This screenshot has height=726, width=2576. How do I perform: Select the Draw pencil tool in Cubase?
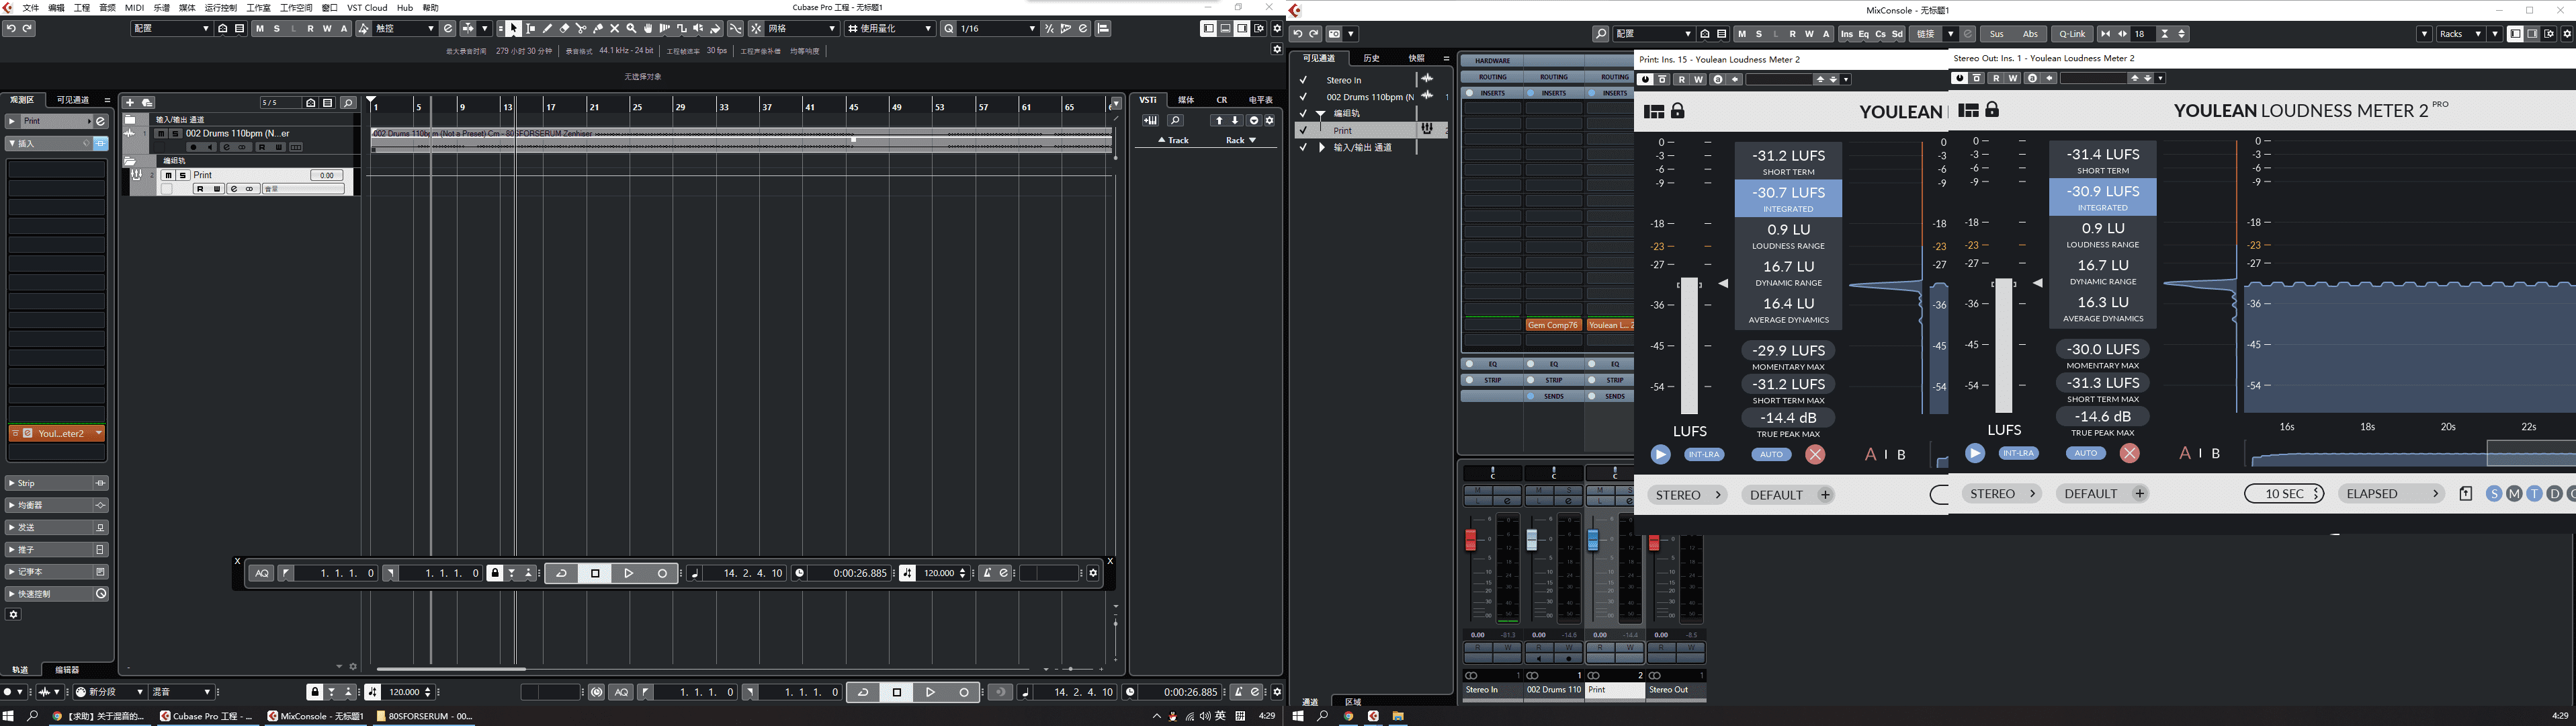(547, 29)
